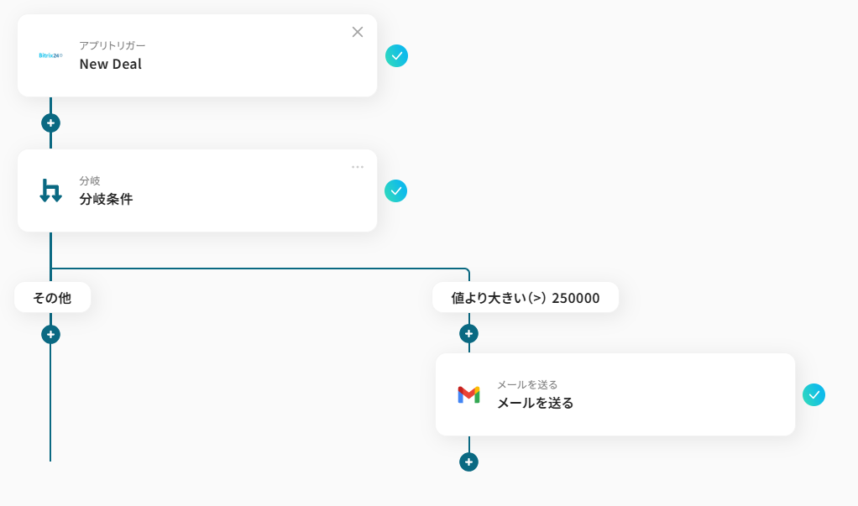Add a step below メールを送る card

click(x=468, y=462)
